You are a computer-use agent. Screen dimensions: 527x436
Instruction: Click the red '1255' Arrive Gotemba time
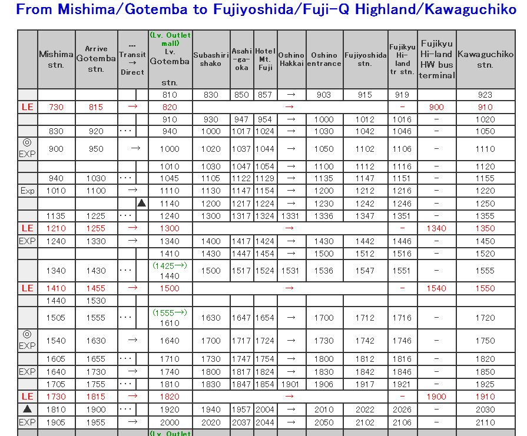click(x=96, y=228)
